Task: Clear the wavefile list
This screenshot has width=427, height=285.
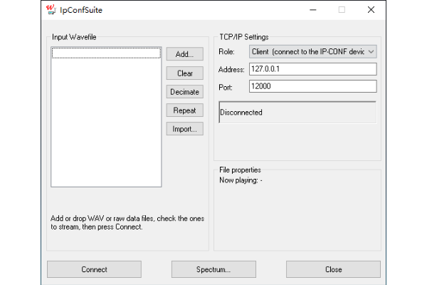Action: [184, 73]
